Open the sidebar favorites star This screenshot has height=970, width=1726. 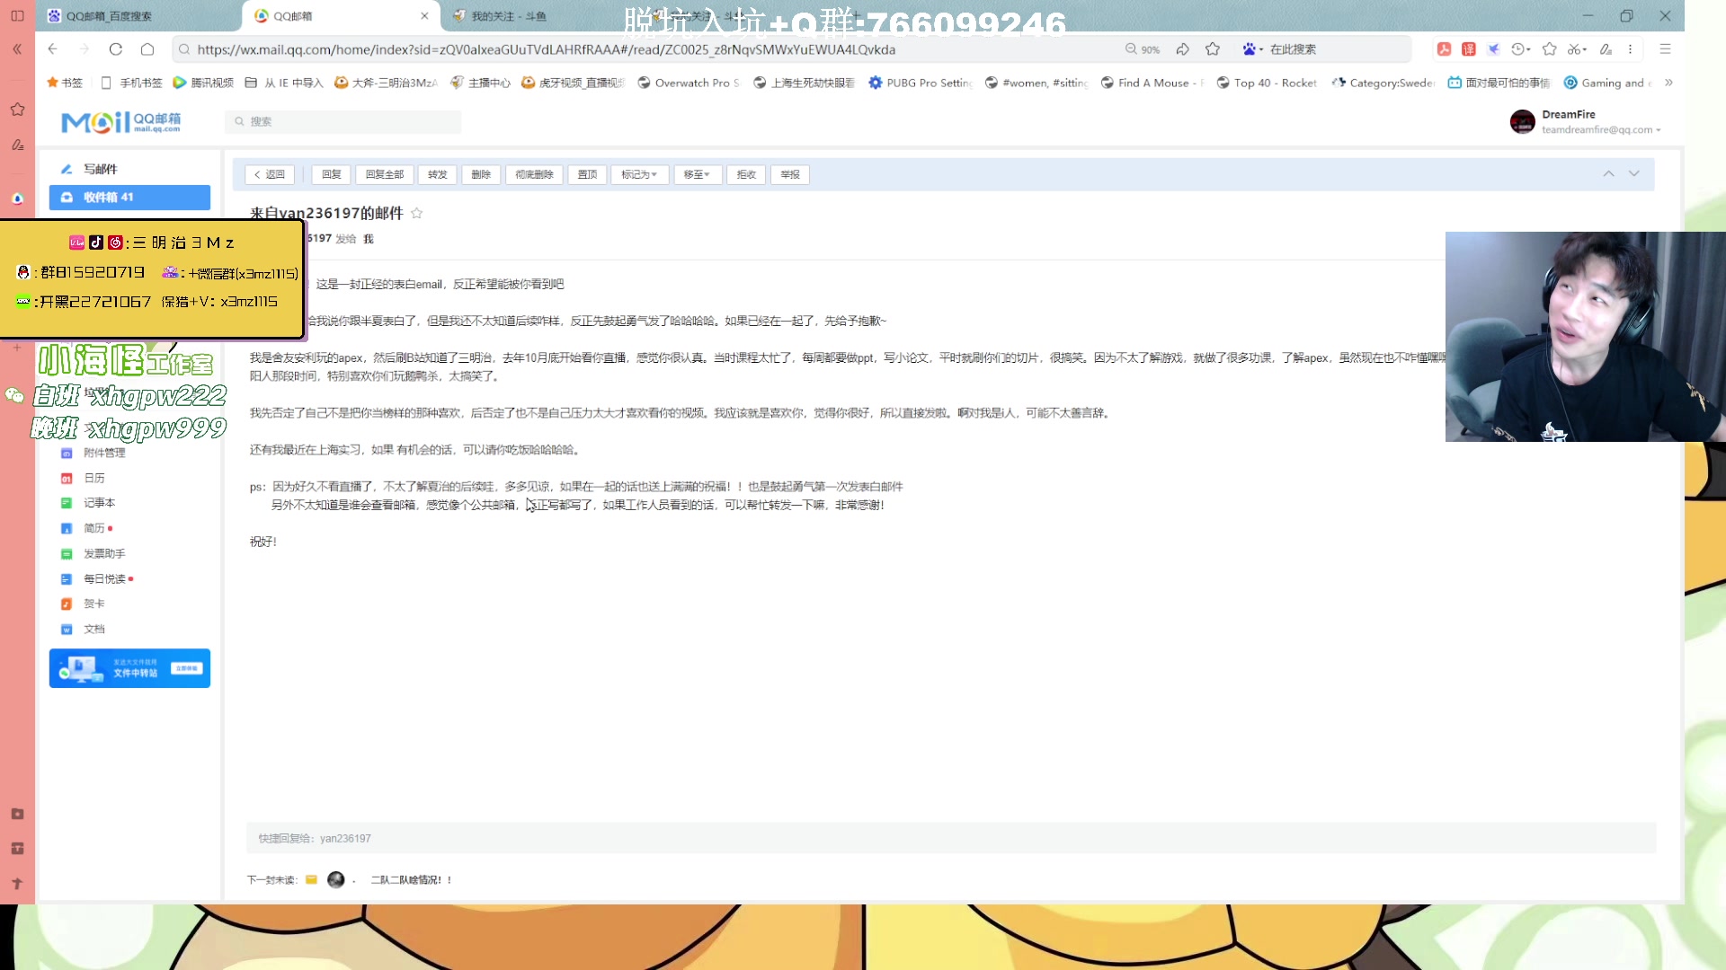coord(17,110)
